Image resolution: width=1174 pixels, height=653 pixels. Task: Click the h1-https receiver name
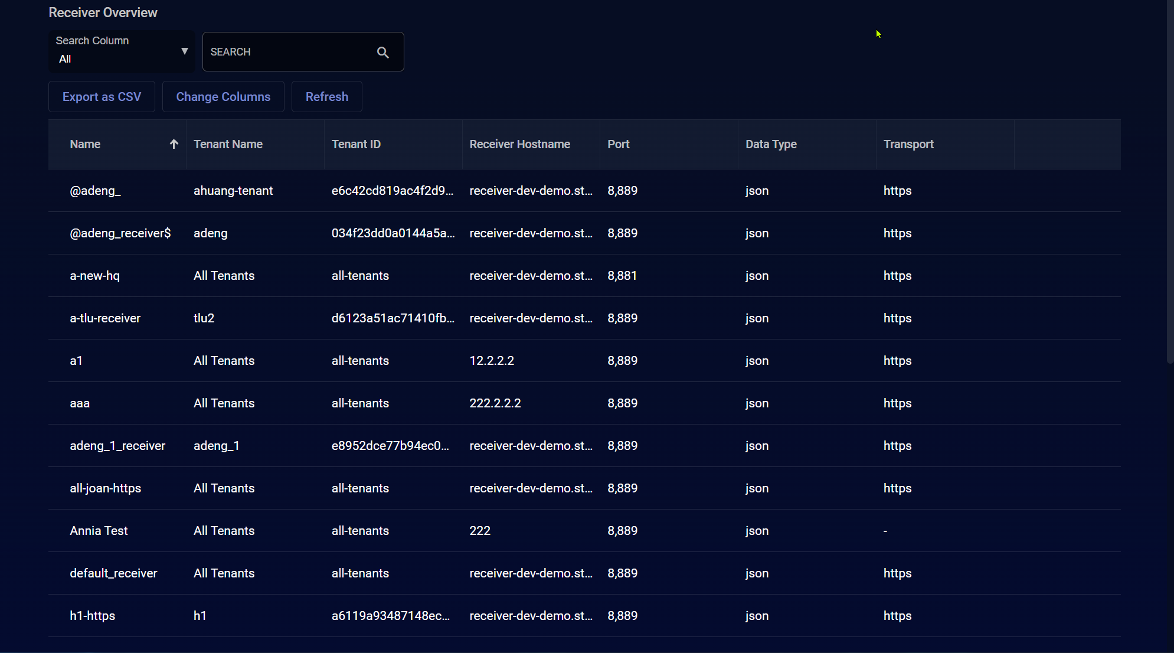[92, 616]
